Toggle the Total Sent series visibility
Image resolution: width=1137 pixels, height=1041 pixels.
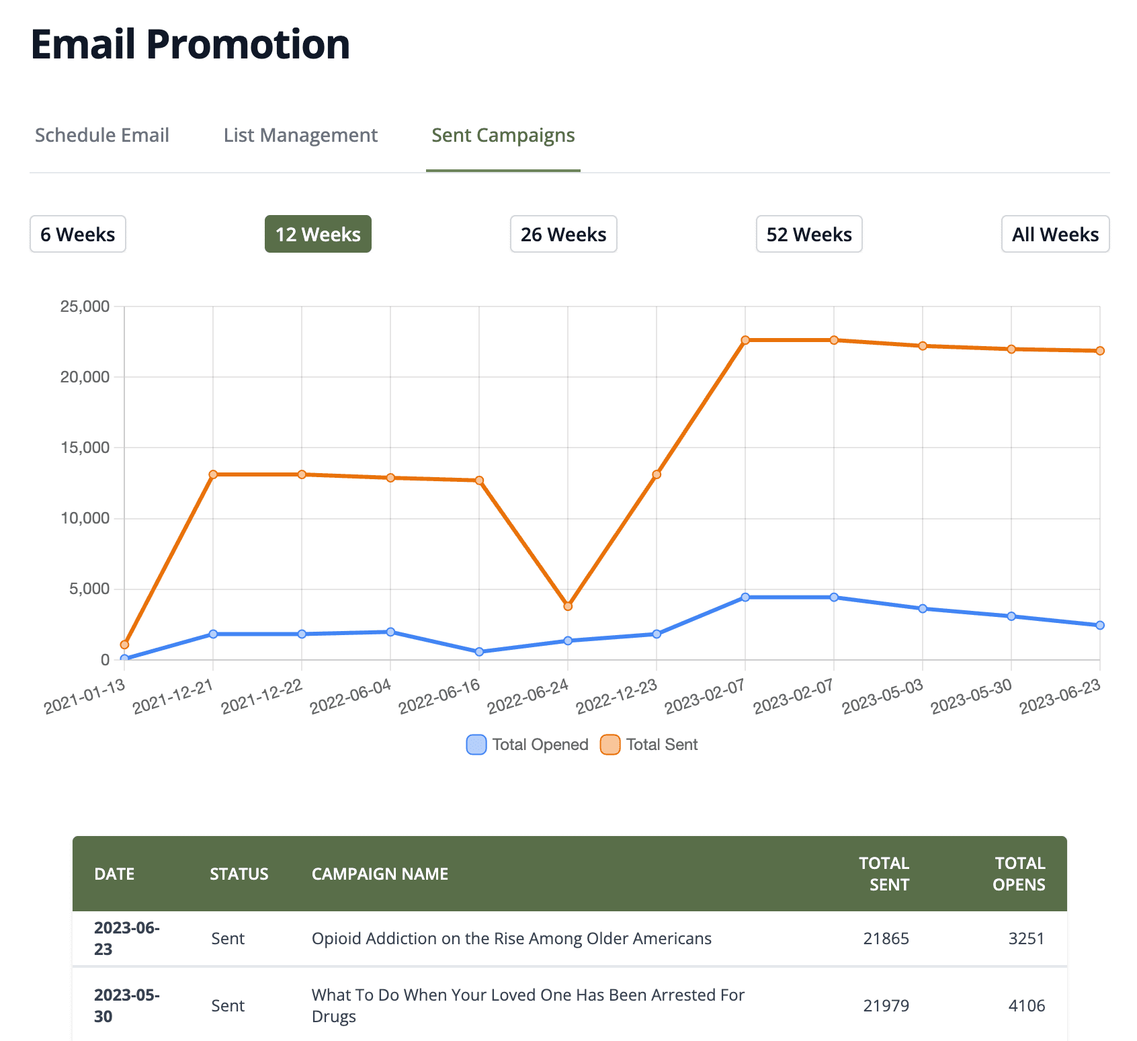pos(650,744)
